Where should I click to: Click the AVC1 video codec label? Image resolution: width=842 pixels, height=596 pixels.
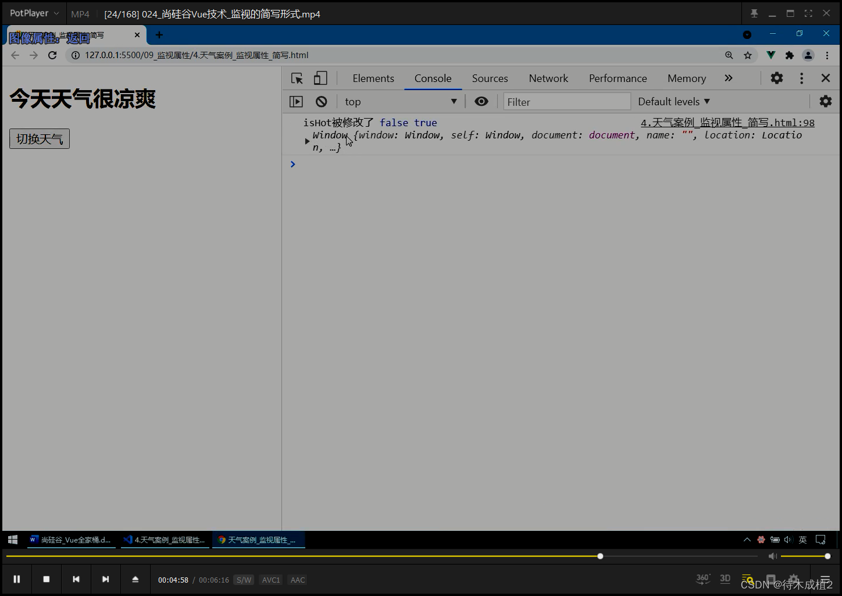[271, 580]
